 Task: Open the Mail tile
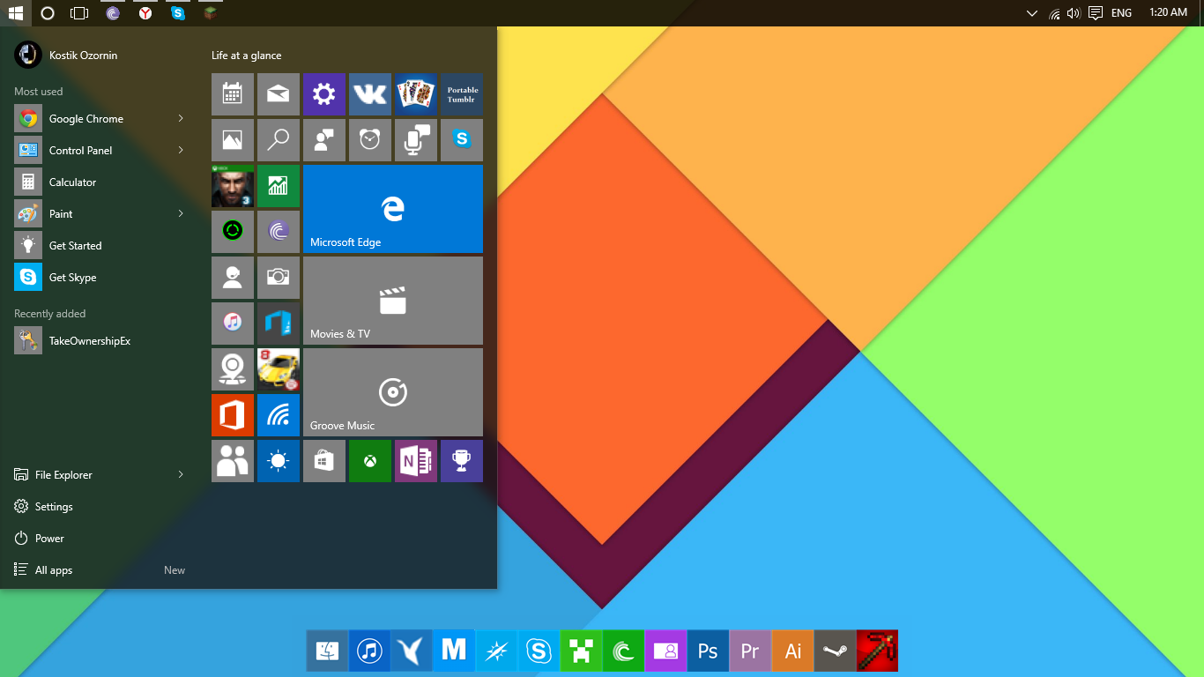pos(279,94)
